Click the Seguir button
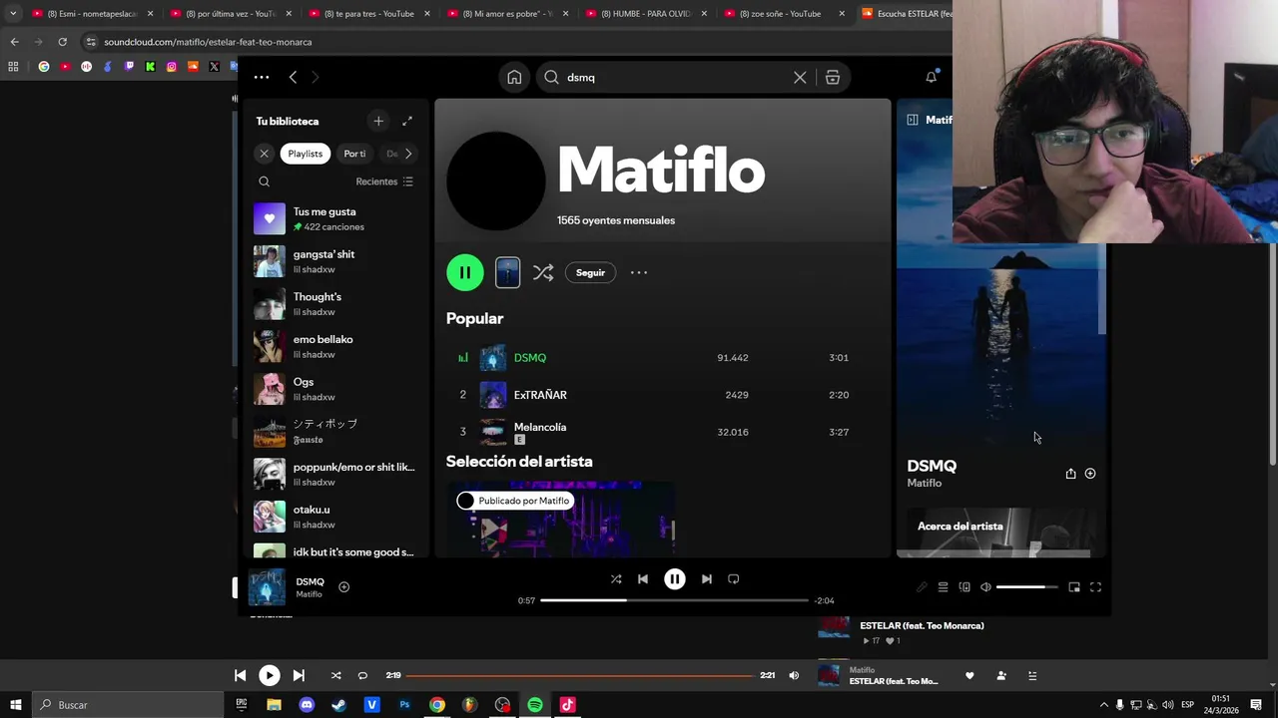The image size is (1278, 718). pyautogui.click(x=590, y=272)
